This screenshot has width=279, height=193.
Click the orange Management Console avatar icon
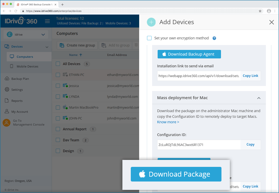(7, 123)
